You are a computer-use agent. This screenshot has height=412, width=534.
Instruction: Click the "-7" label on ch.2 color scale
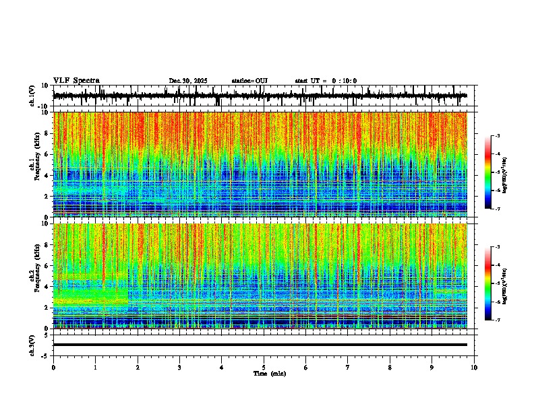click(x=498, y=320)
